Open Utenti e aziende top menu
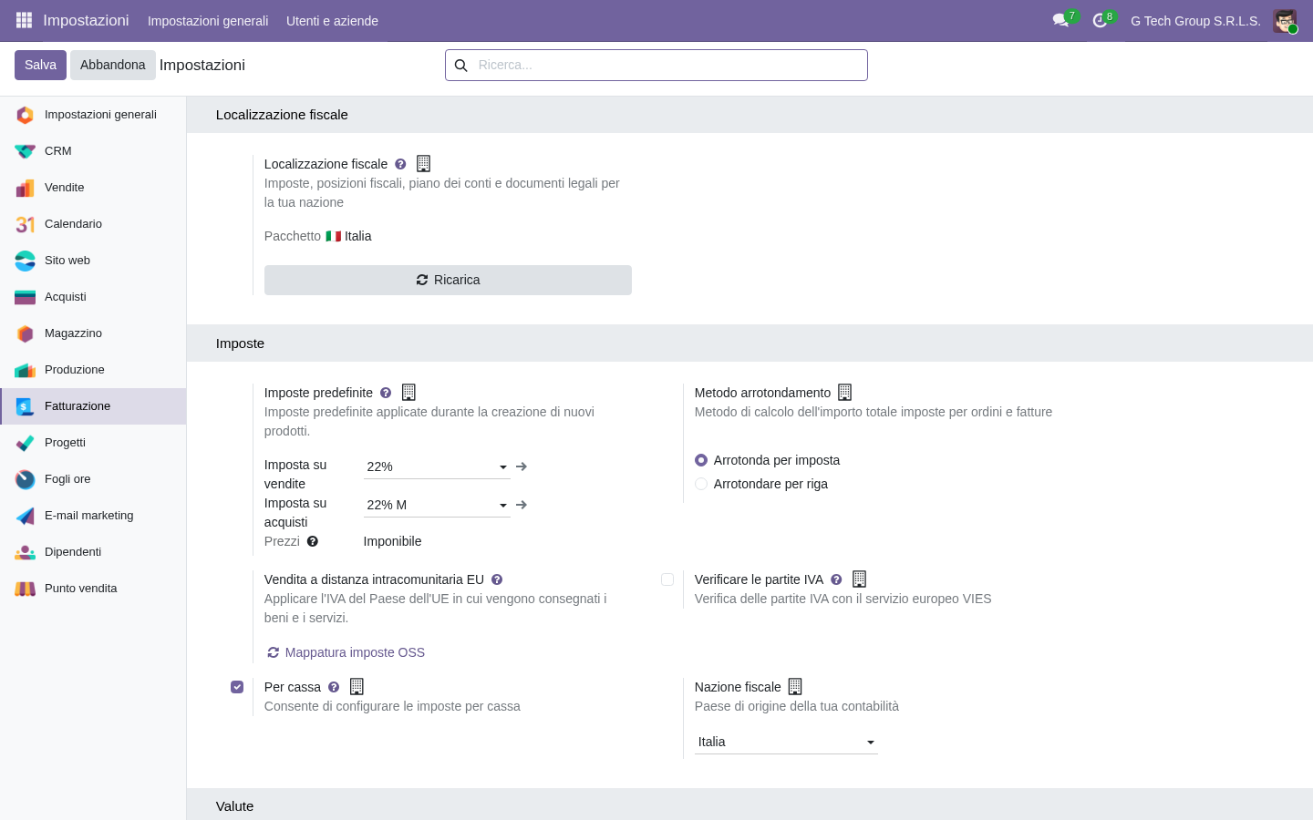1313x820 pixels. tap(332, 21)
